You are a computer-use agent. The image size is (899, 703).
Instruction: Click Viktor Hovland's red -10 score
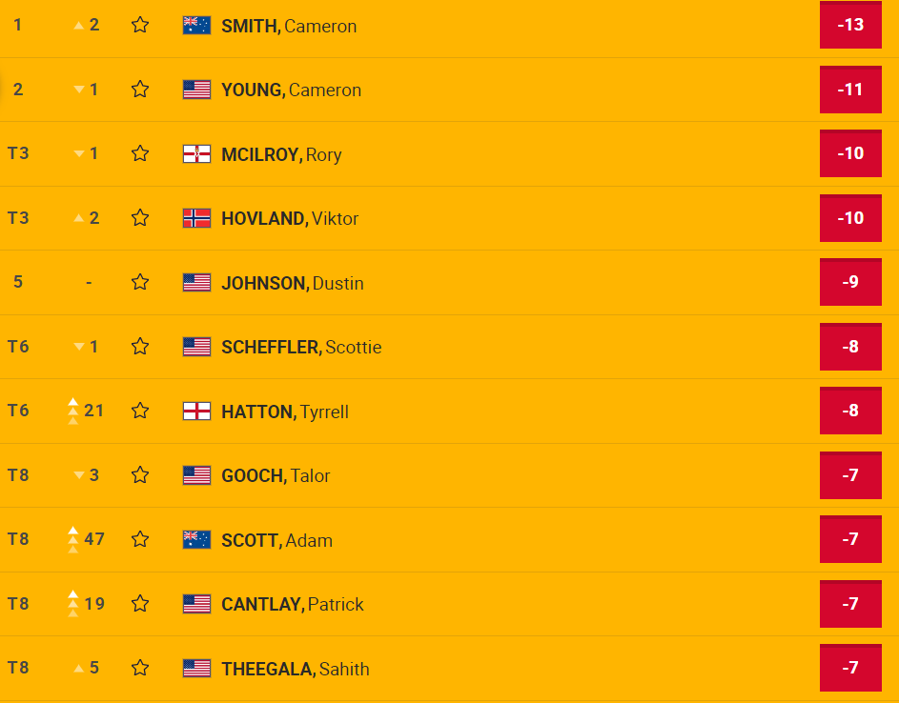850,218
